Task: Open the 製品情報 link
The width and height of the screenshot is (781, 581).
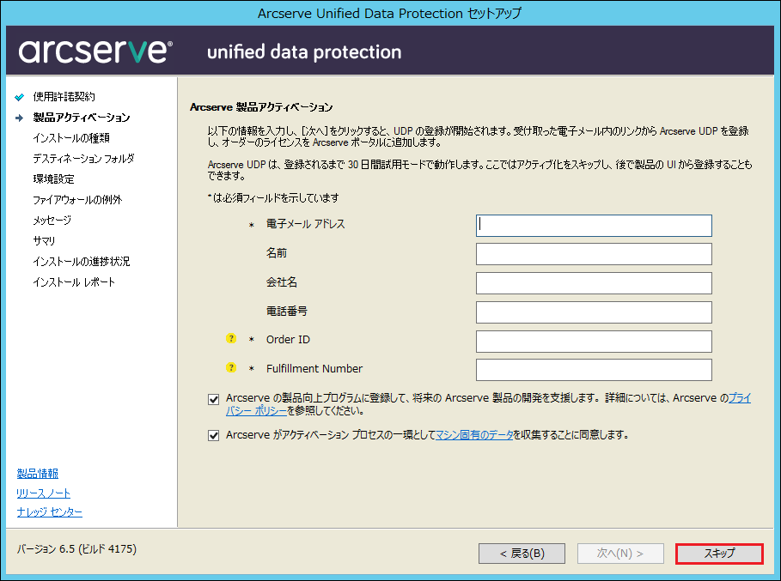Action: 38,474
